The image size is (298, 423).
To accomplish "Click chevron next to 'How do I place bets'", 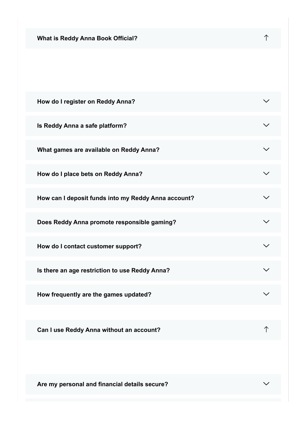I will [x=266, y=173].
